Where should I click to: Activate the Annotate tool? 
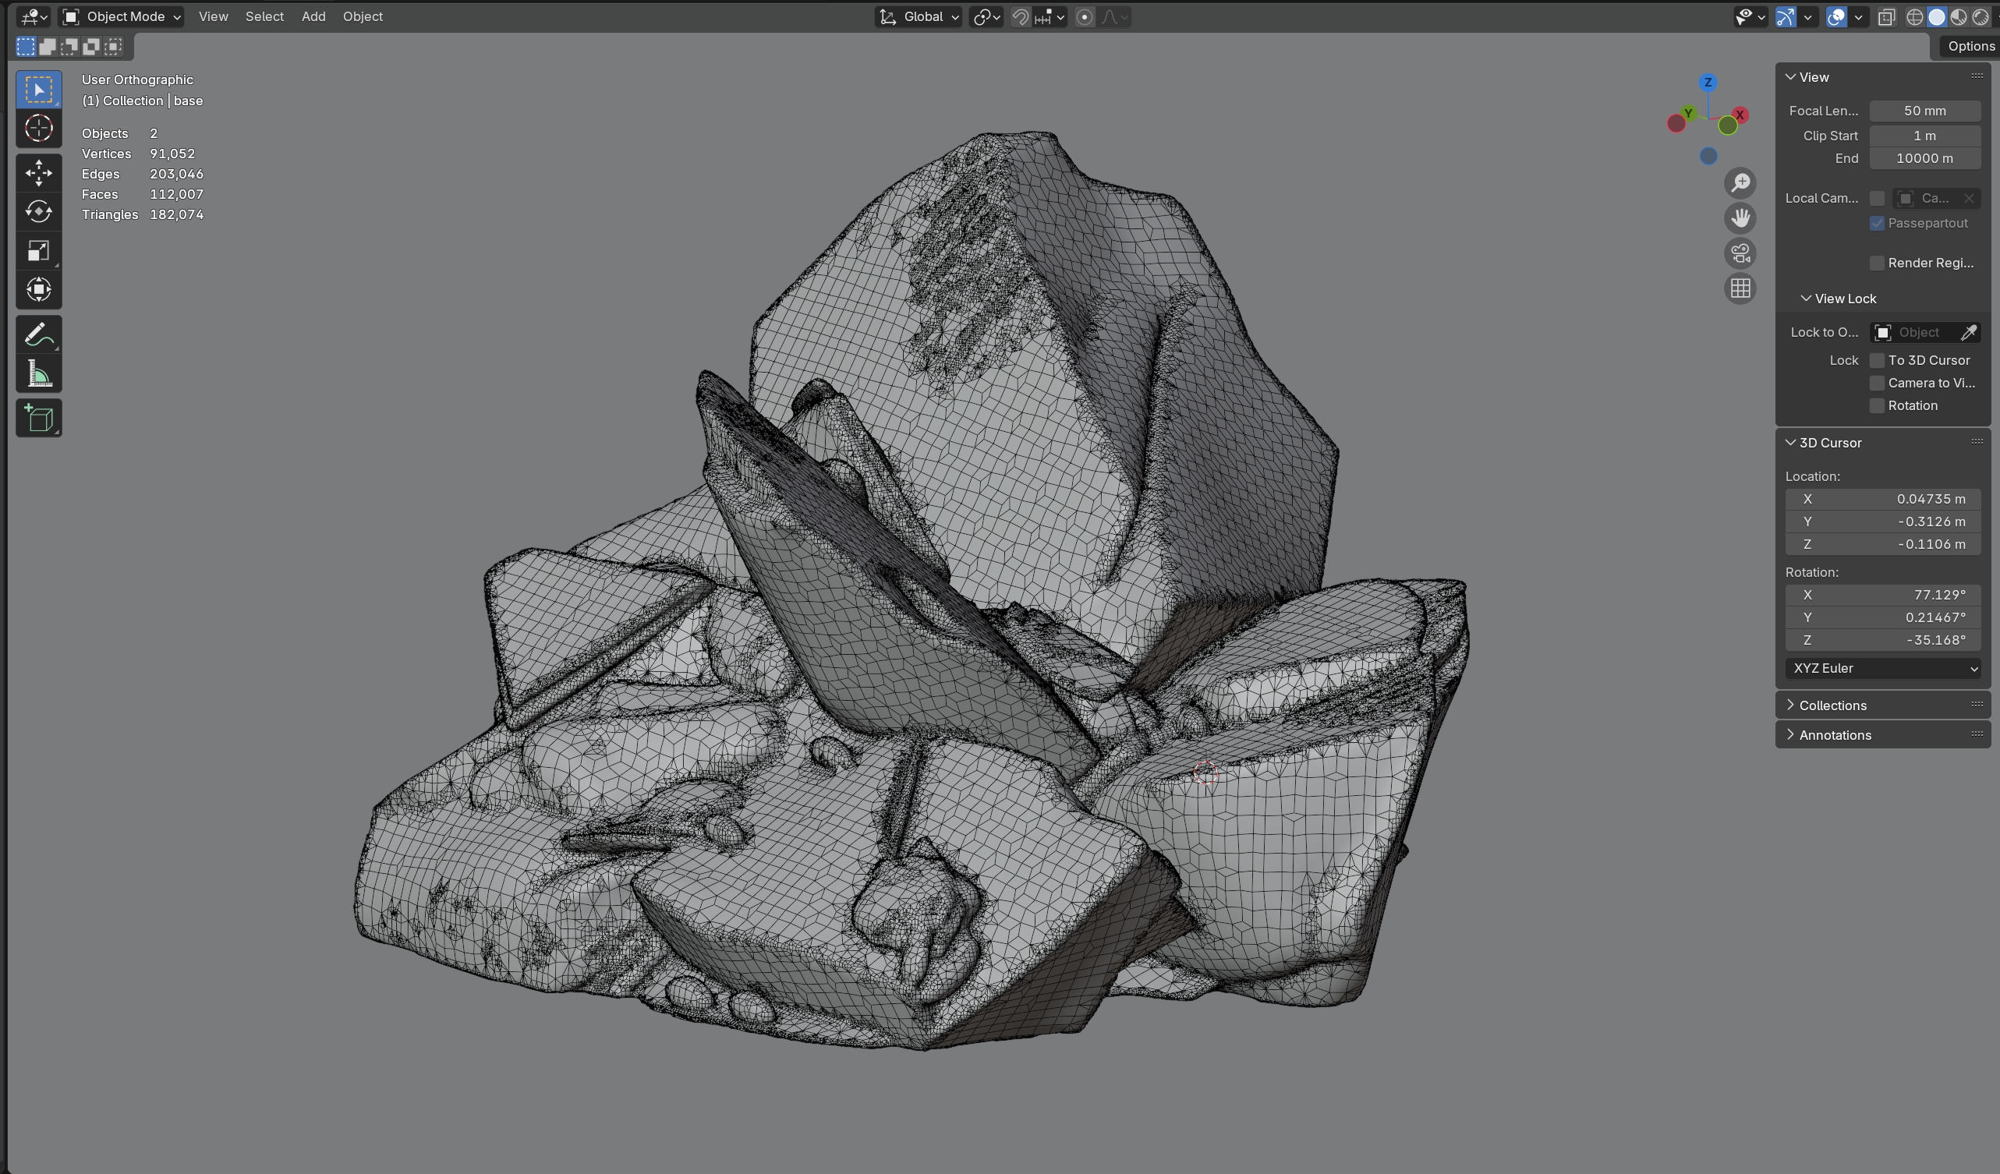click(x=38, y=334)
